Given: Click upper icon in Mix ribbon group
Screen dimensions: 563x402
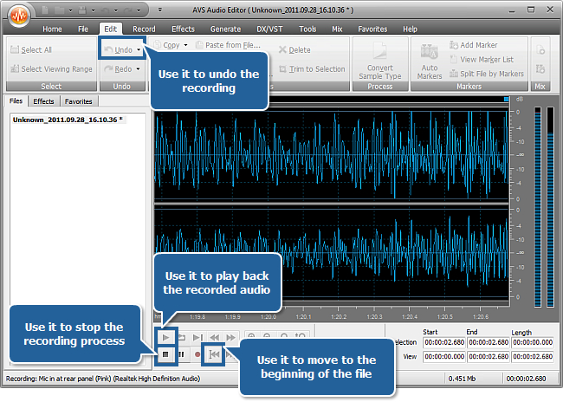Looking at the screenshot, I should [540, 50].
